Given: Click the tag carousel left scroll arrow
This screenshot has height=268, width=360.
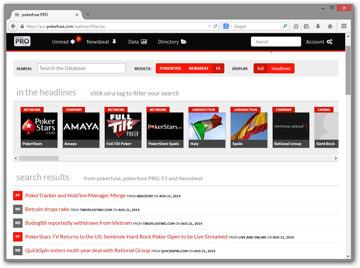Looking at the screenshot, I should pyautogui.click(x=16, y=158).
